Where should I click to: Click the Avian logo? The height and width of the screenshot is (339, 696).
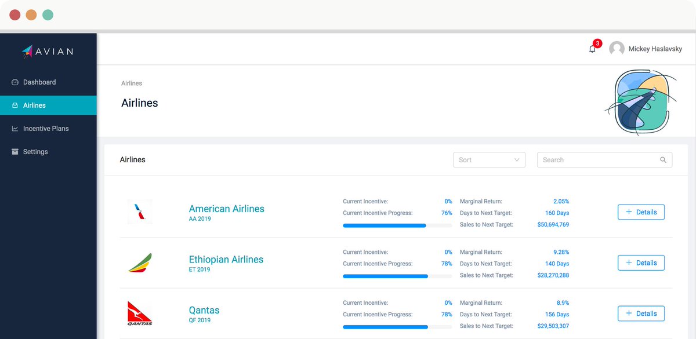coord(48,52)
